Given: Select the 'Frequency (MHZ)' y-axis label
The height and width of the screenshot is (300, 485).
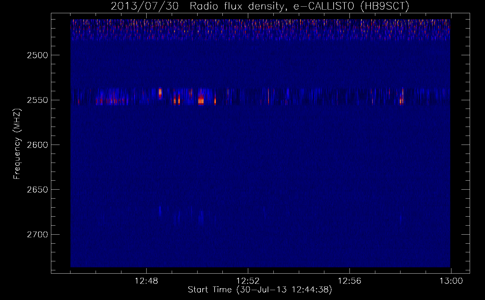Looking at the screenshot, I should click(17, 144).
